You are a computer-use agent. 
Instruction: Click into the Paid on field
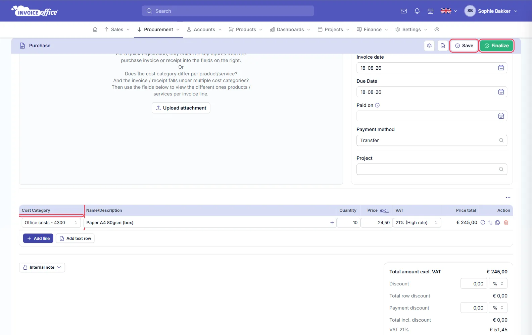[432, 116]
